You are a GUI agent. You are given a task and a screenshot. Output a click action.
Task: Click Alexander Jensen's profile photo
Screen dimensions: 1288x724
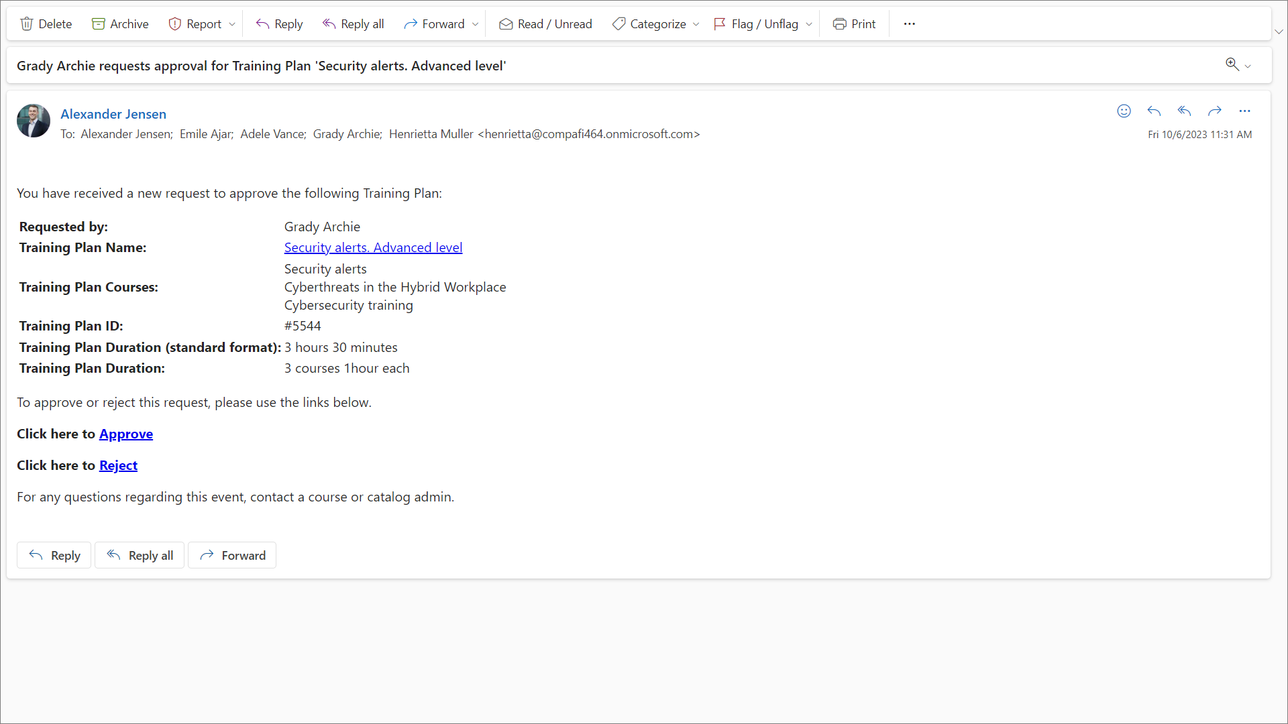coord(34,121)
